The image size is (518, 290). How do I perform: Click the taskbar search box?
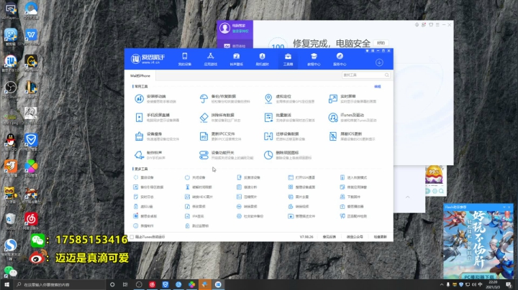click(x=60, y=284)
